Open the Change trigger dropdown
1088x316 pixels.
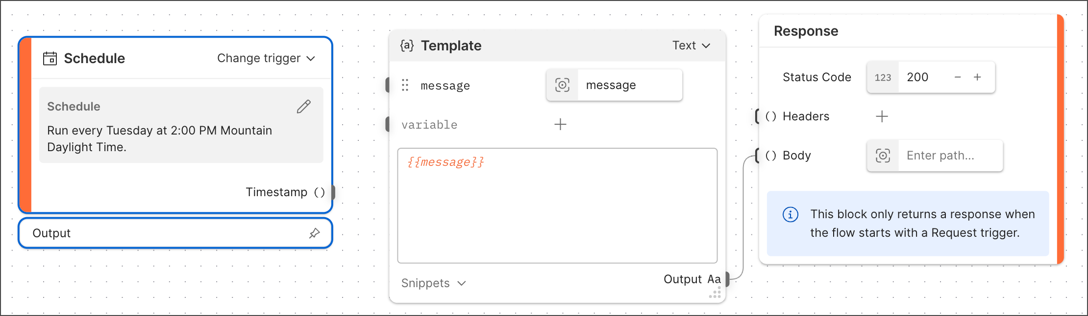pos(266,59)
